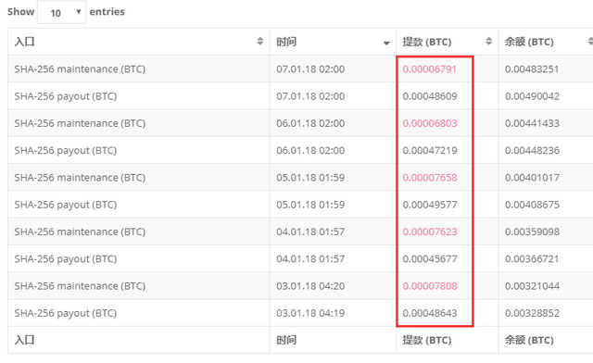Open the Show entries count dropdown
This screenshot has height=363, width=593.
point(62,12)
